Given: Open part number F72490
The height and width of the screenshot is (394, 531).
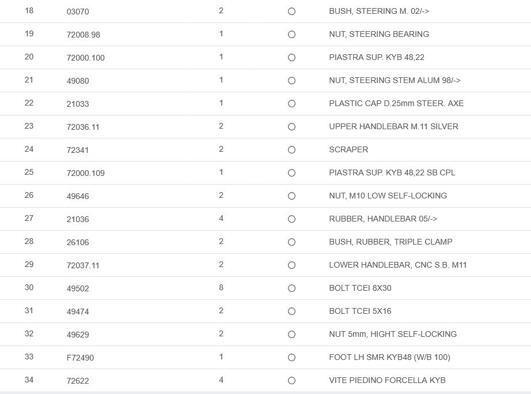Looking at the screenshot, I should (80, 358).
